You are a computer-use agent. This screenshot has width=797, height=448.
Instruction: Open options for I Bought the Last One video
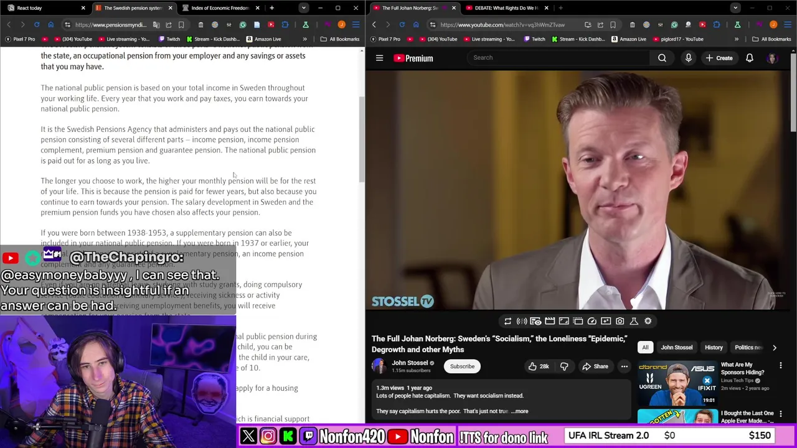point(780,414)
